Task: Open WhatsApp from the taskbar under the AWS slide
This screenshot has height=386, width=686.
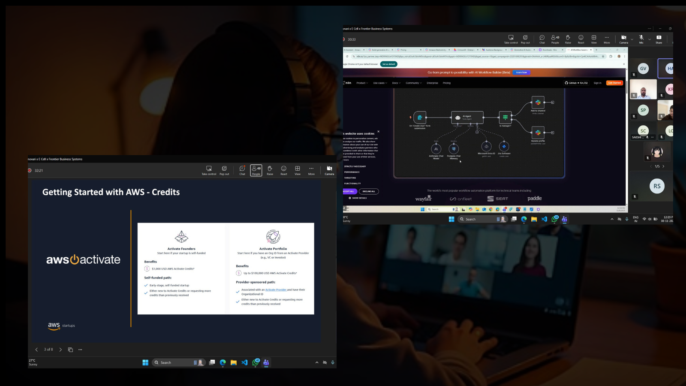Action: coord(256,362)
